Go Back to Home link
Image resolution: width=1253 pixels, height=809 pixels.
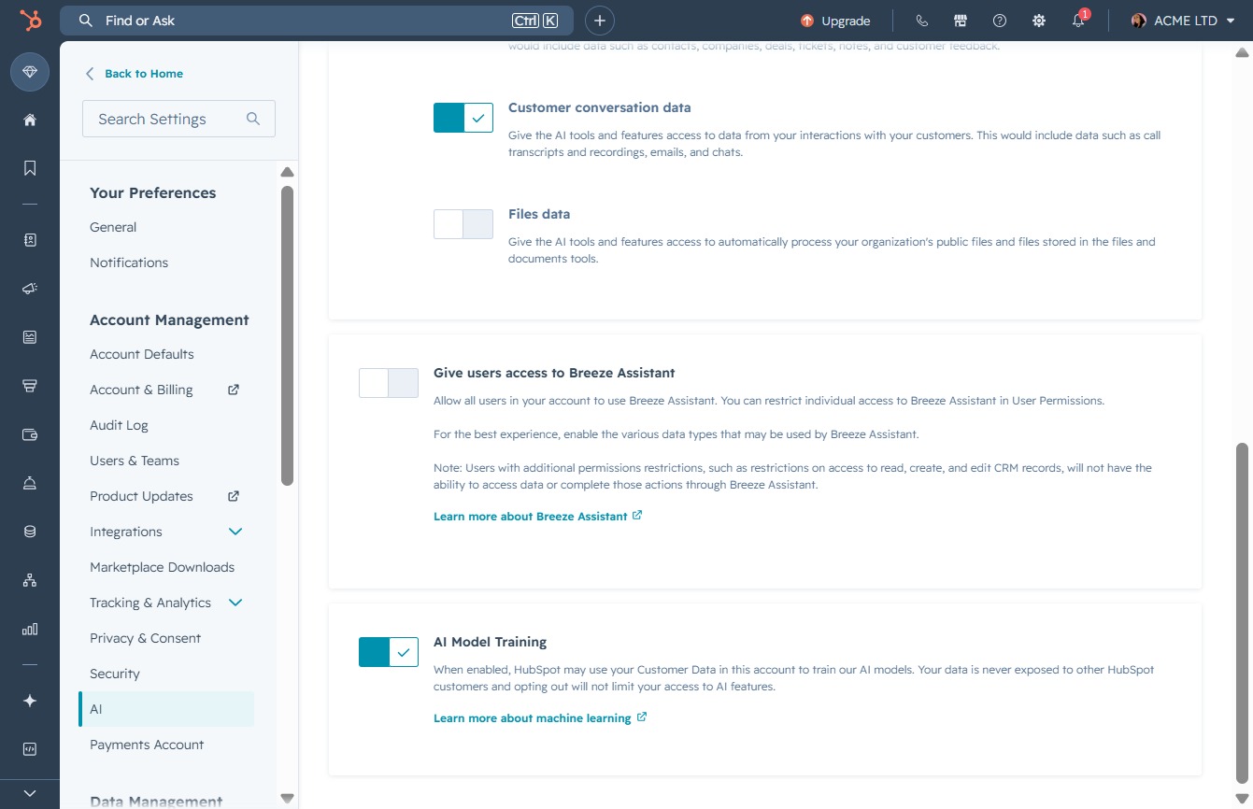click(144, 74)
